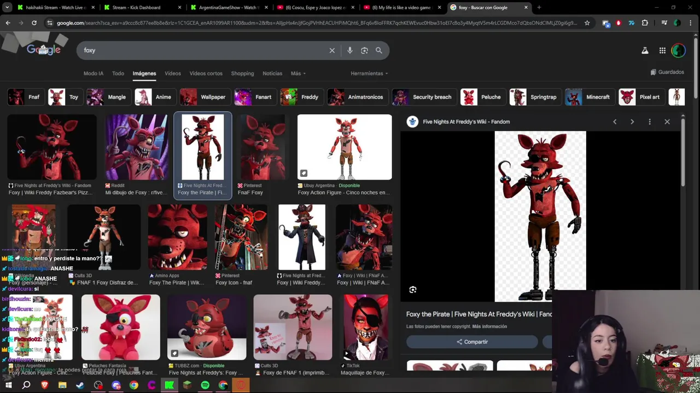This screenshot has width=700, height=393.
Task: Switch to the Shopping tab
Action: click(242, 73)
